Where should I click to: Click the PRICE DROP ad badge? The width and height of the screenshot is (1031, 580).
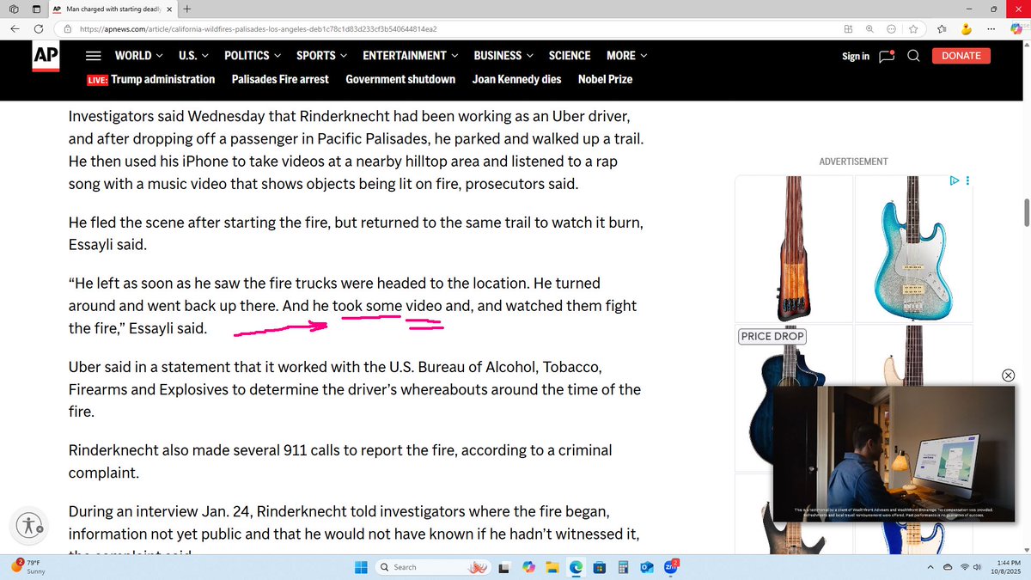772,336
